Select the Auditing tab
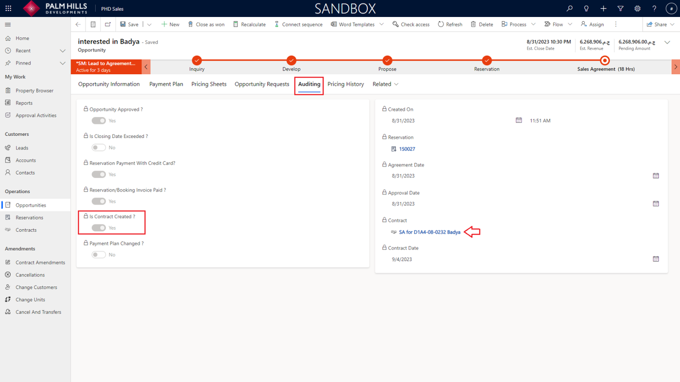Viewport: 680px width, 382px height. [309, 84]
